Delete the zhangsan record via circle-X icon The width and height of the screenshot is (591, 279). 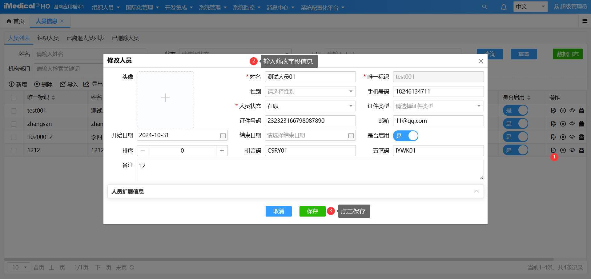click(x=563, y=124)
